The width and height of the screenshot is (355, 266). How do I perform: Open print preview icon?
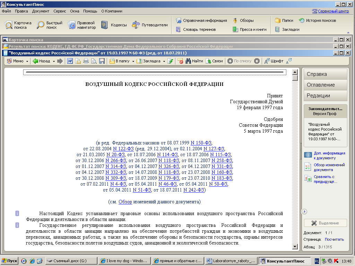94,61
